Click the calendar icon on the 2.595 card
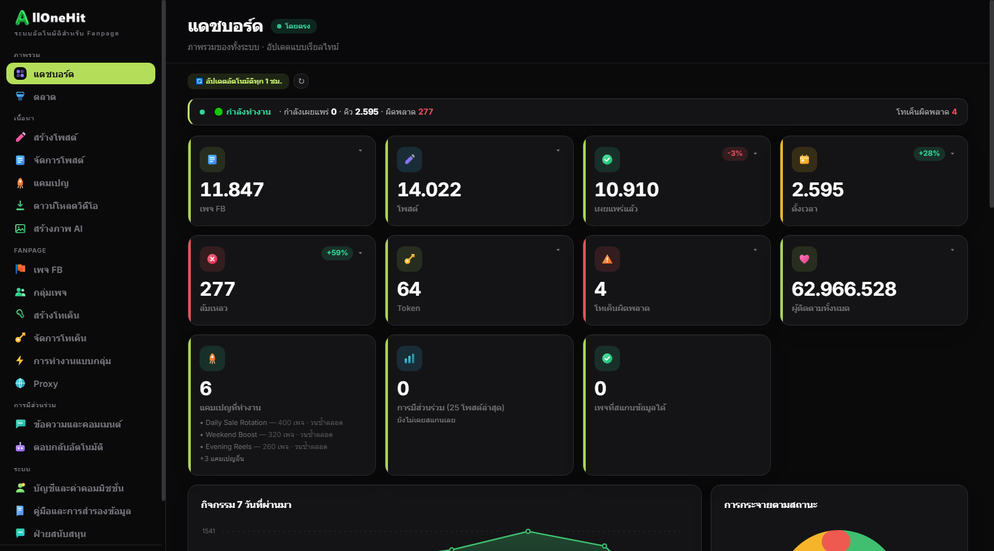994x551 pixels. tap(804, 160)
